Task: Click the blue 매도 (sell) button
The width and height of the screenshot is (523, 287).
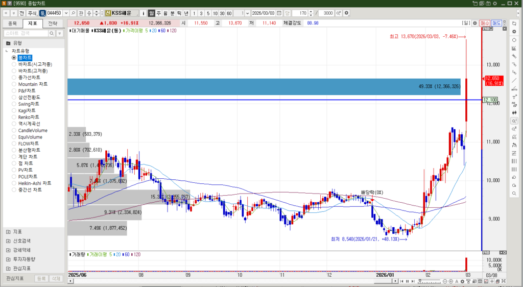Action: tap(496, 23)
